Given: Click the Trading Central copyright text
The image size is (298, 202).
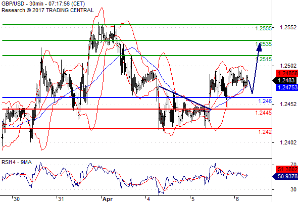Looking at the screenshot, I should click(47, 10).
